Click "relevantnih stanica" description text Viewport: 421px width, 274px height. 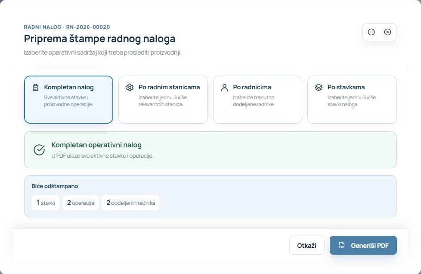coord(161,104)
